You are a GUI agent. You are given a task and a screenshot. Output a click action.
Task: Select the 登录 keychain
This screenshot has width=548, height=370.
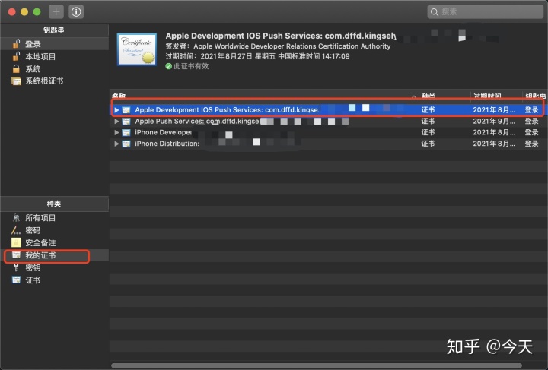(x=55, y=44)
